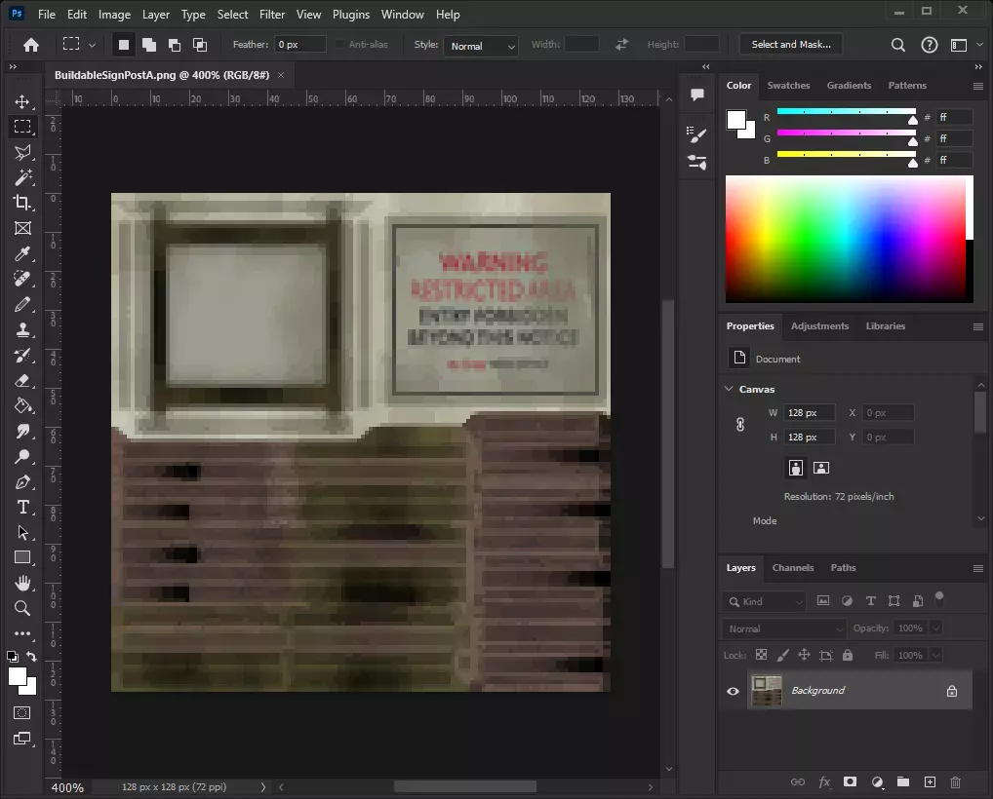Screen dimensions: 993x799
Task: Select the Eyedropper tool
Action: click(x=22, y=254)
